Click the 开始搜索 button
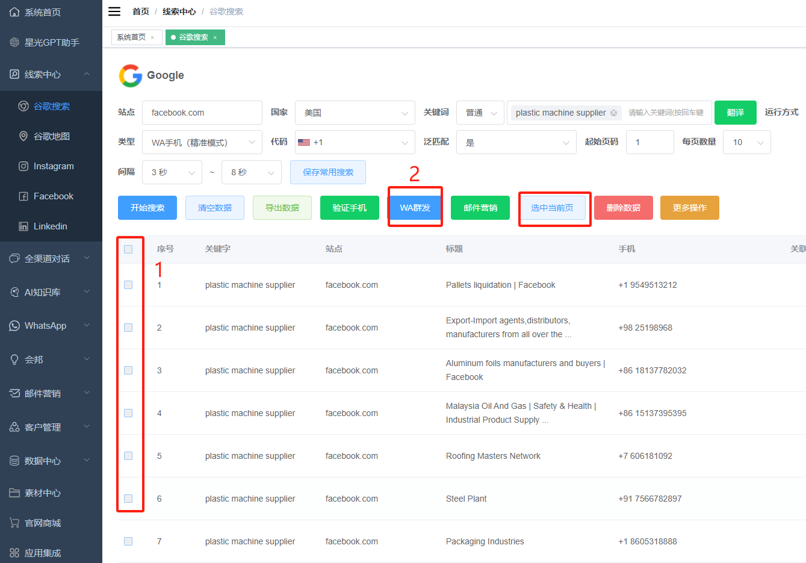The width and height of the screenshot is (806, 563). click(147, 208)
